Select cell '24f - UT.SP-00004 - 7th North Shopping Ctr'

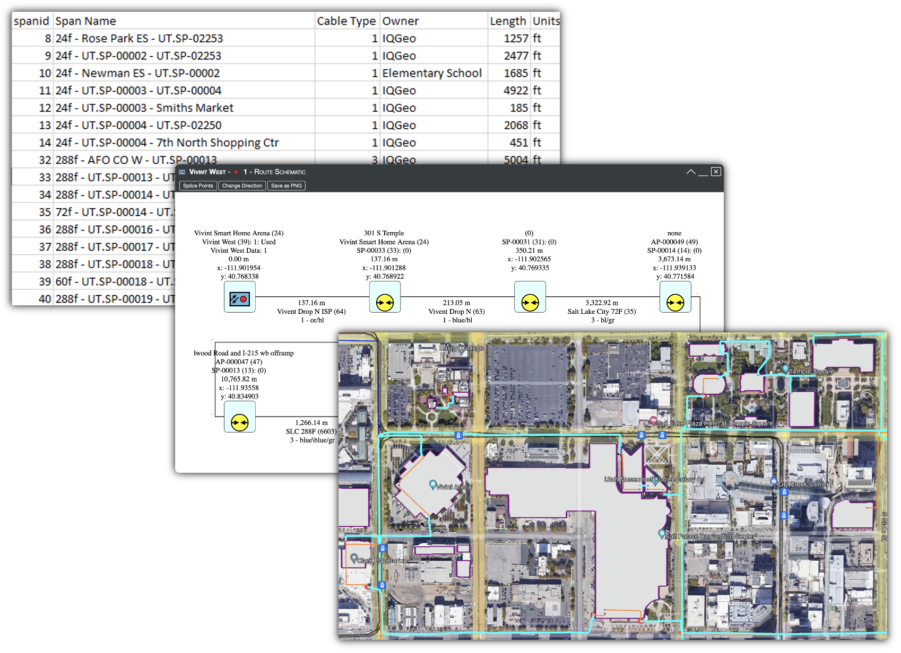tap(184, 143)
